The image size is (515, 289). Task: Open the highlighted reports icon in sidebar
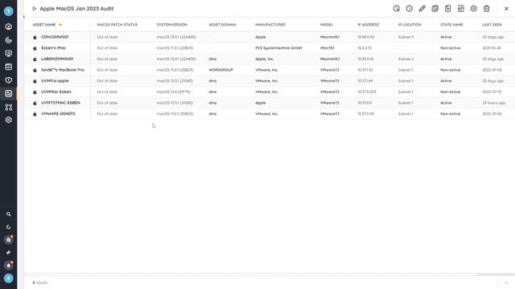(x=9, y=93)
